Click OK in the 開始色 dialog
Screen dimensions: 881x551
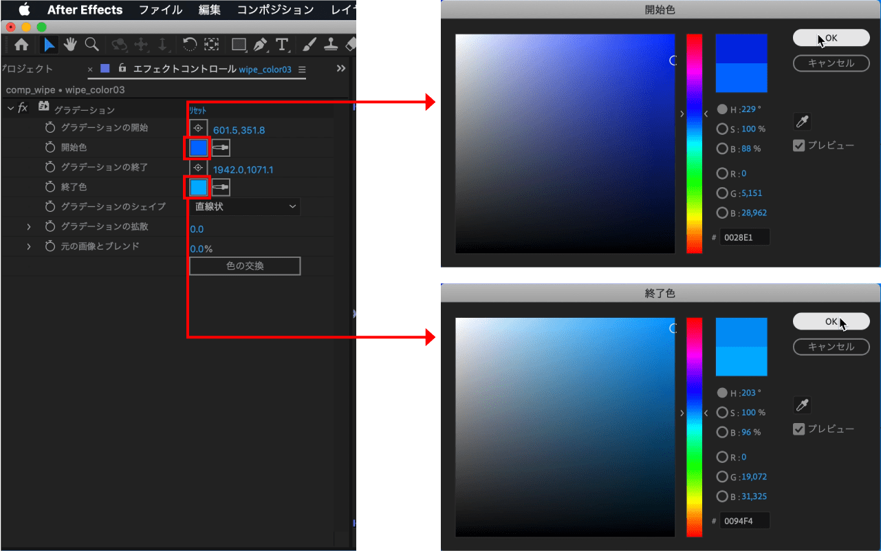[x=831, y=38]
